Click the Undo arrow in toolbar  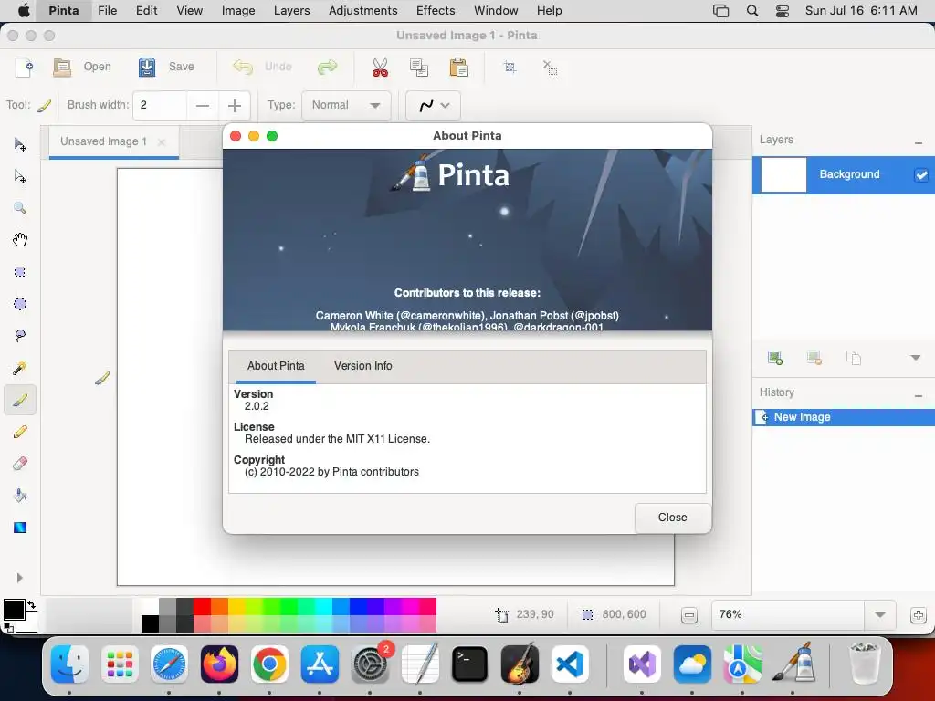pos(243,67)
